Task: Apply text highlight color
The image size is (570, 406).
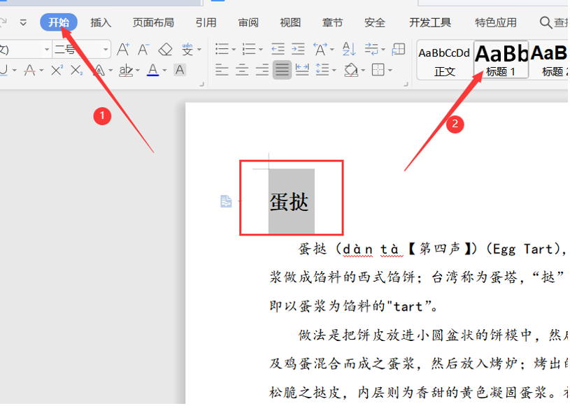Action: pyautogui.click(x=126, y=70)
